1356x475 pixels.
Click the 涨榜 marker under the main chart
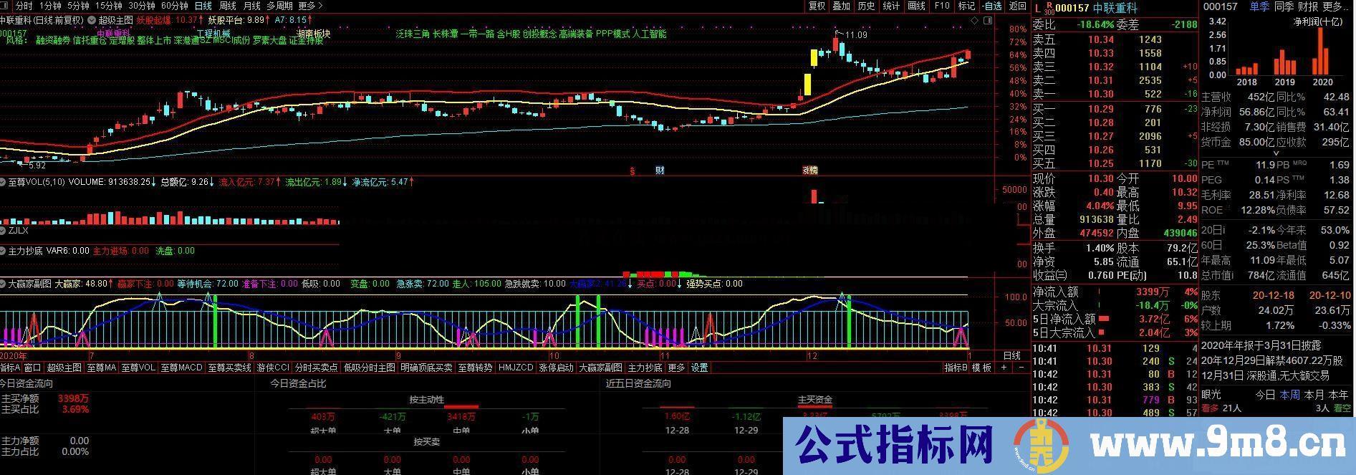click(809, 171)
